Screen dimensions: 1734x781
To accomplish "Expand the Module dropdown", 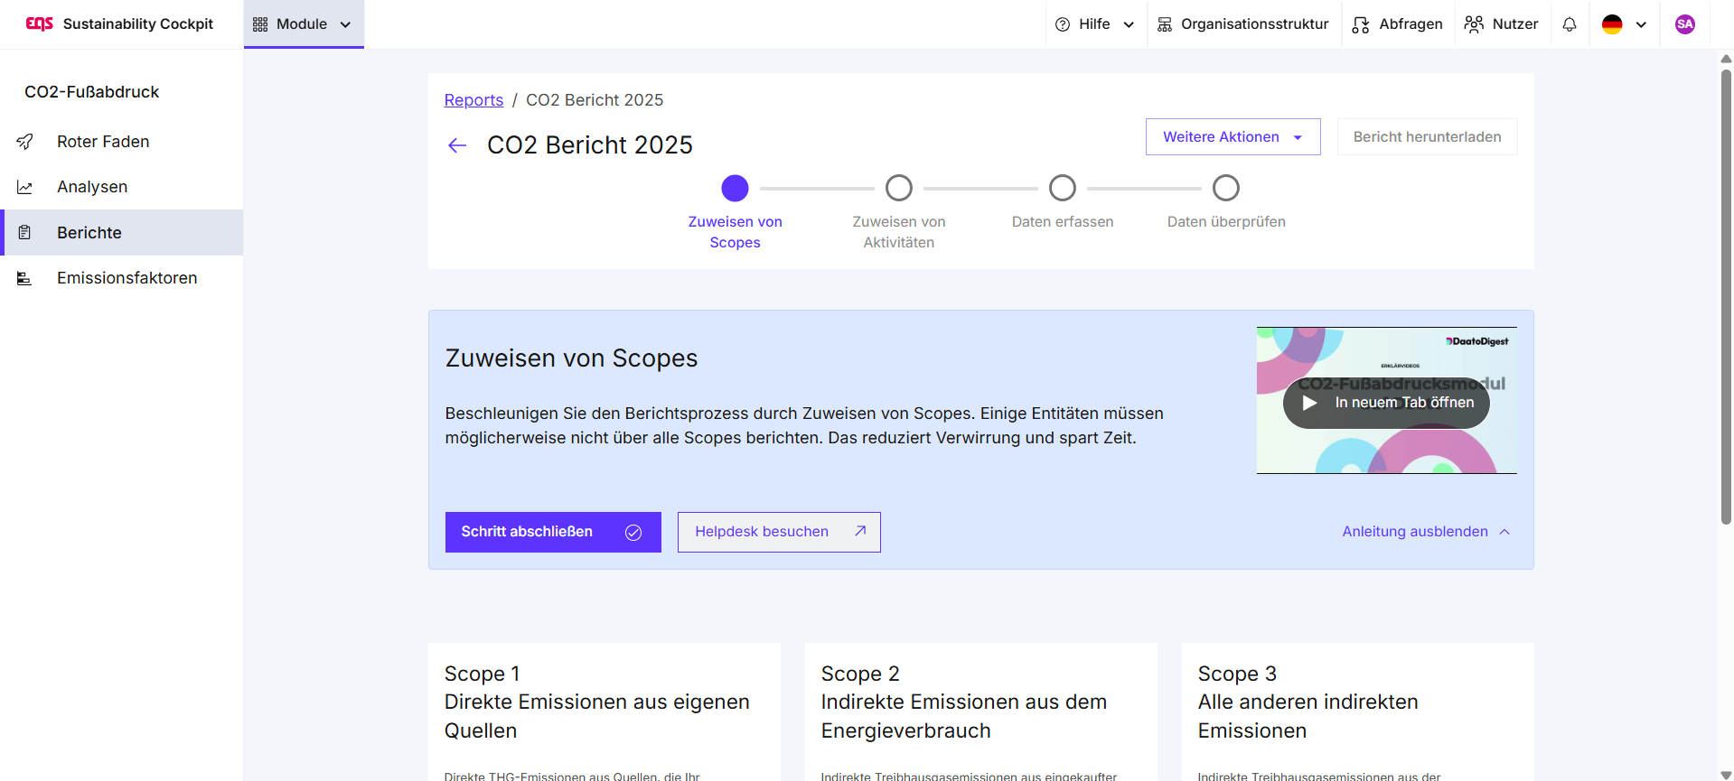I will coord(303,24).
